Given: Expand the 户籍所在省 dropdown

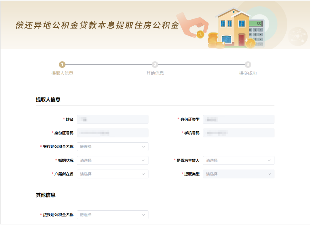Looking at the screenshot, I should (x=112, y=174).
